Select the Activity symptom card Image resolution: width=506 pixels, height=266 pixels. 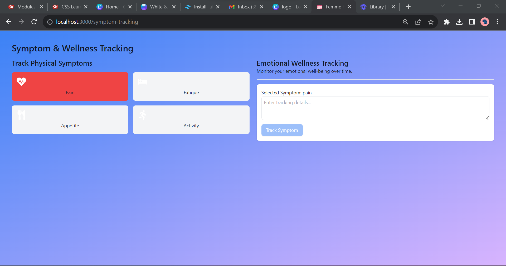(x=191, y=120)
